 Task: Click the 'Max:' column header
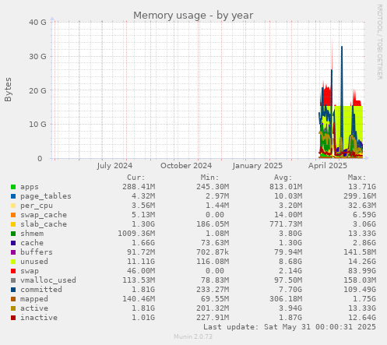(x=357, y=178)
